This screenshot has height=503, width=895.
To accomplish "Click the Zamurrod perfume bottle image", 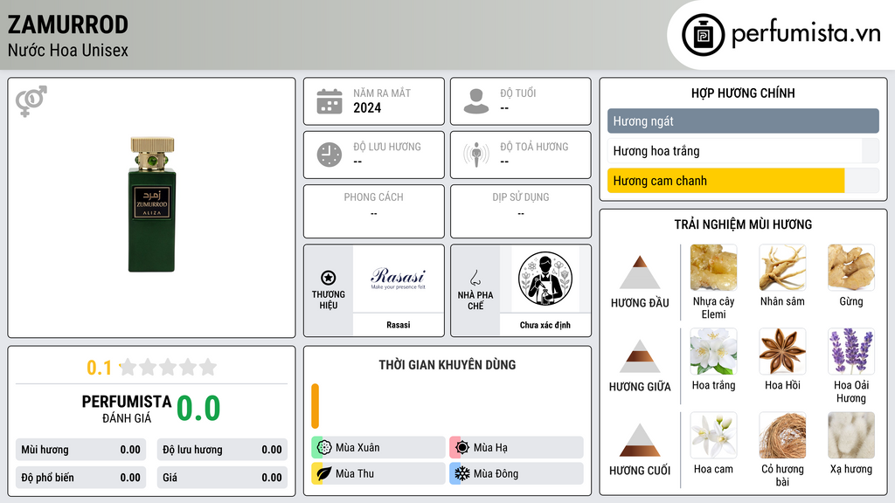I will [152, 204].
